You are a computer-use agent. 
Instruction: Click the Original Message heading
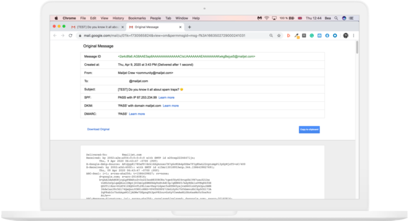click(x=99, y=46)
